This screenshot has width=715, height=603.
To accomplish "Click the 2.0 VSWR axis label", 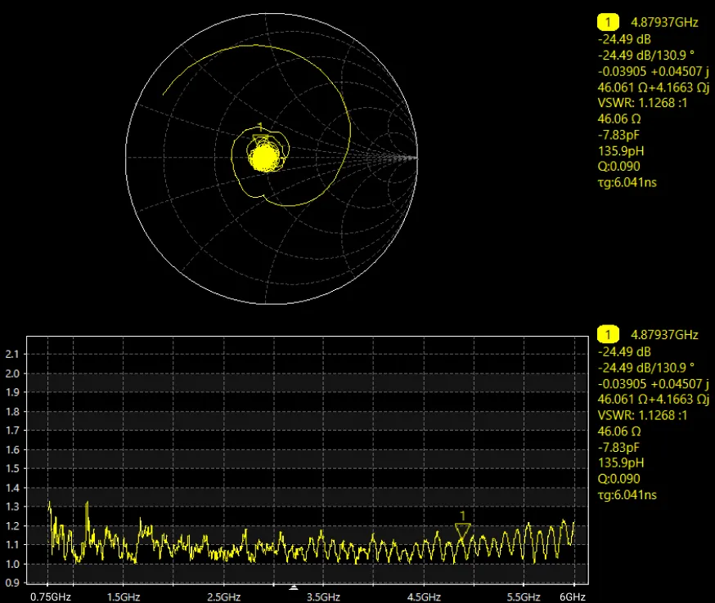I will 12,373.
